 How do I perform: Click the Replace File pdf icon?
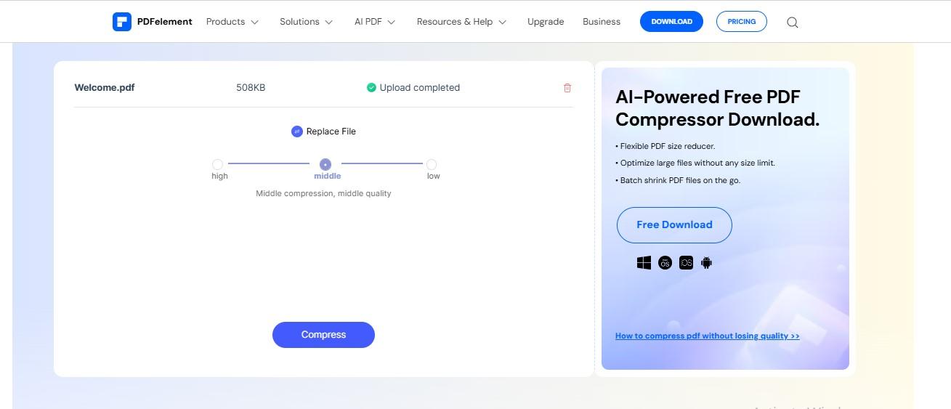[296, 131]
